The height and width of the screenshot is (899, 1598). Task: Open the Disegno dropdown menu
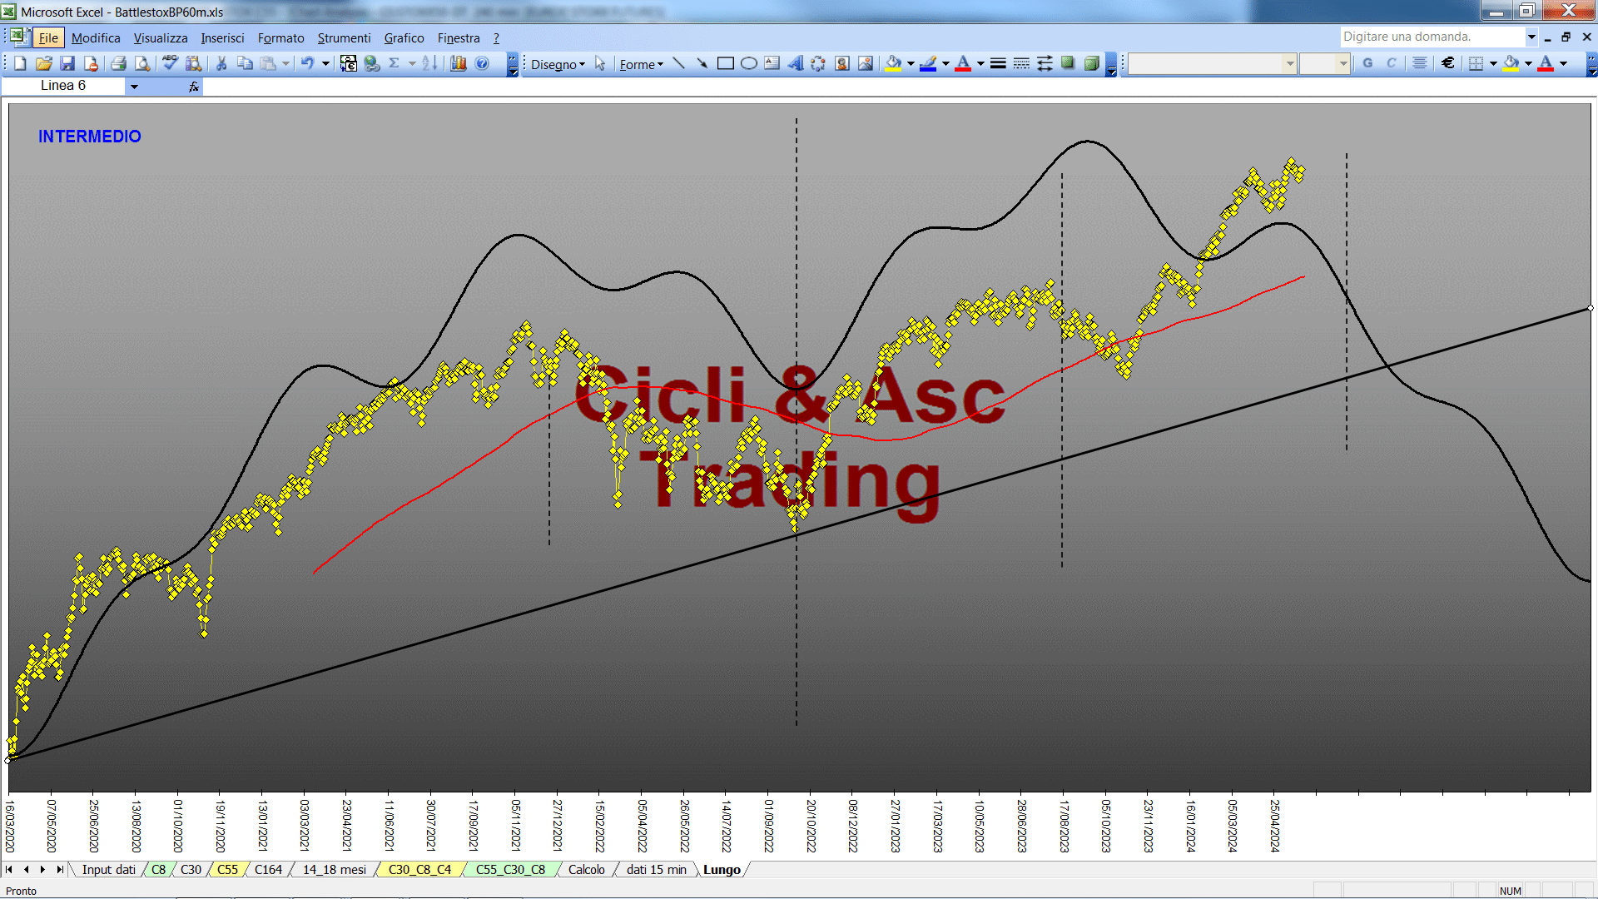[558, 64]
